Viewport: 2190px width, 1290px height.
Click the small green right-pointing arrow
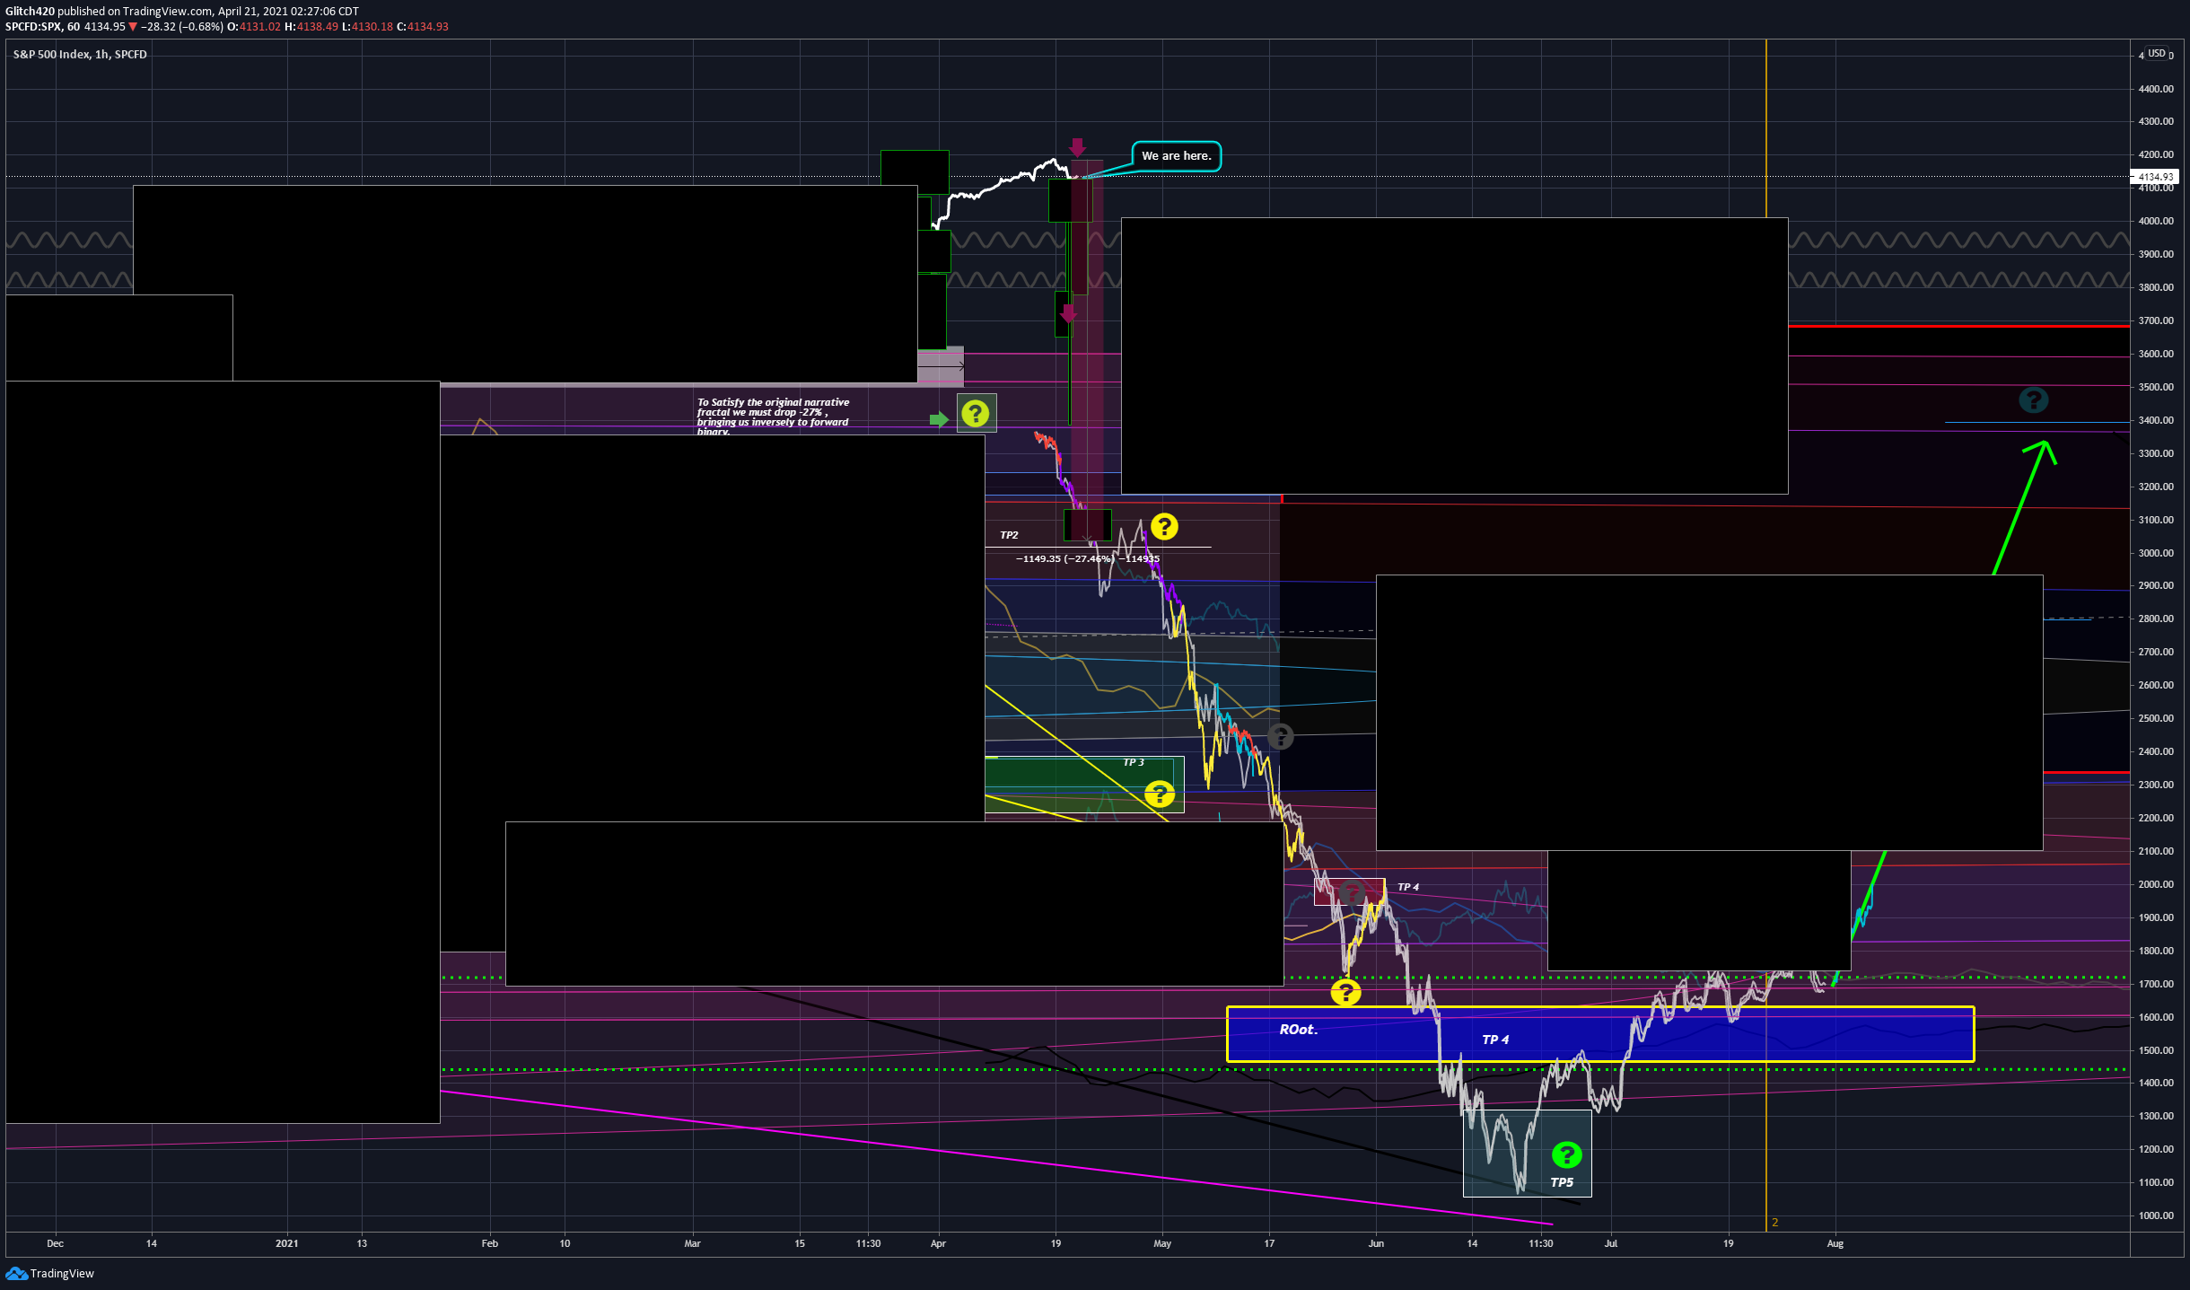939,419
